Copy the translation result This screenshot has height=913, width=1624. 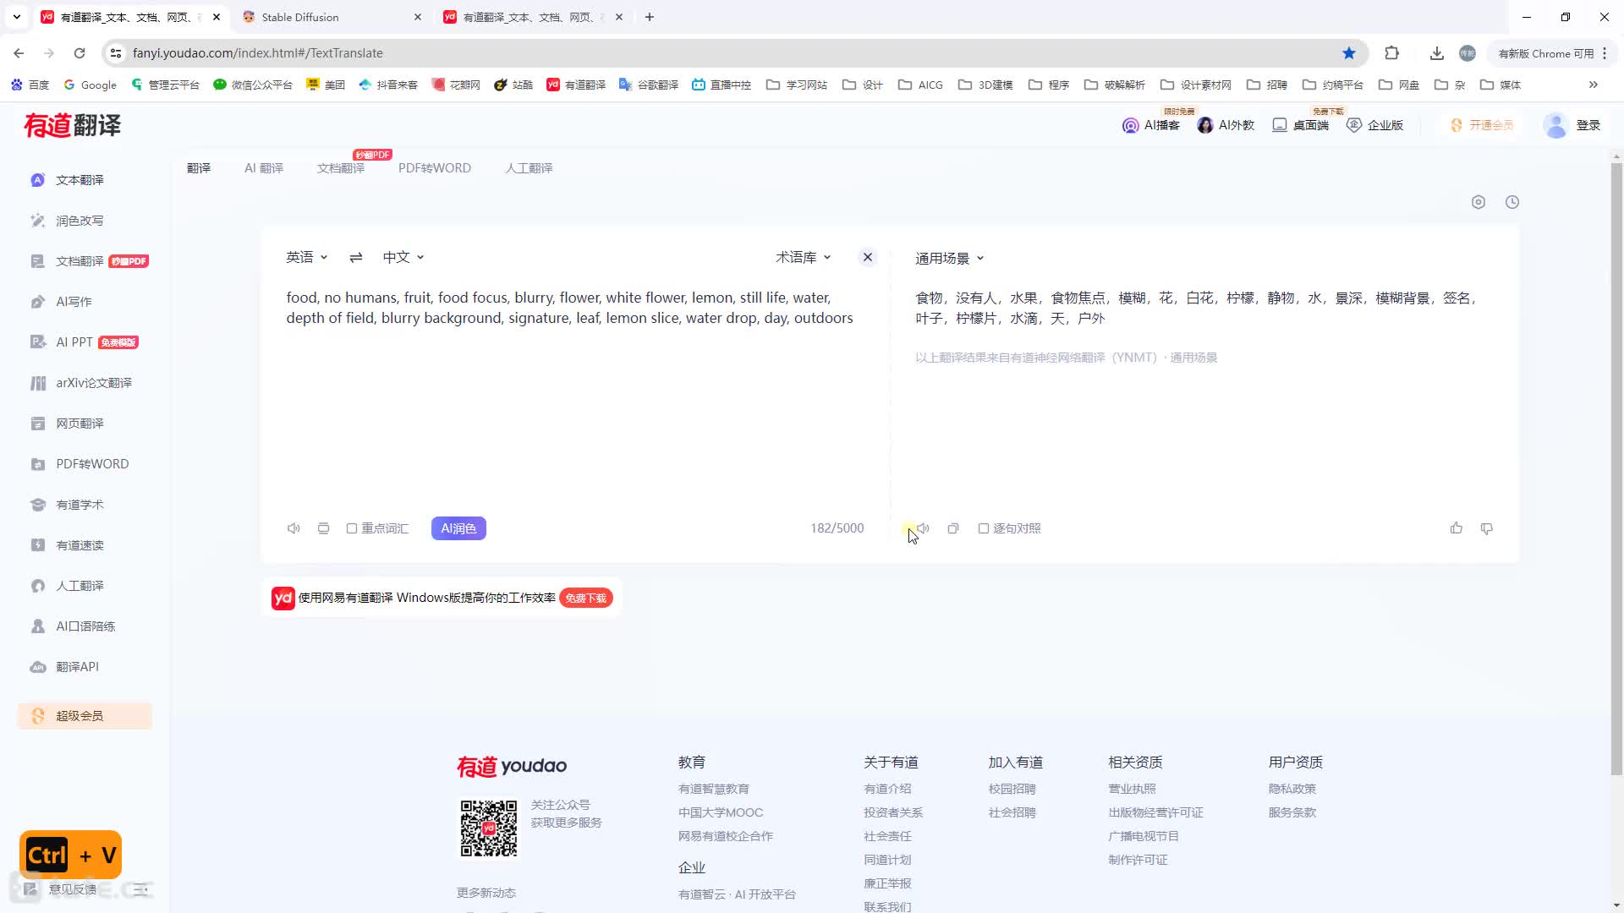click(953, 528)
